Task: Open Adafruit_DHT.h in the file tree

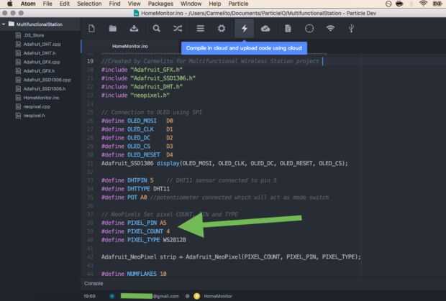Action: pyautogui.click(x=40, y=53)
